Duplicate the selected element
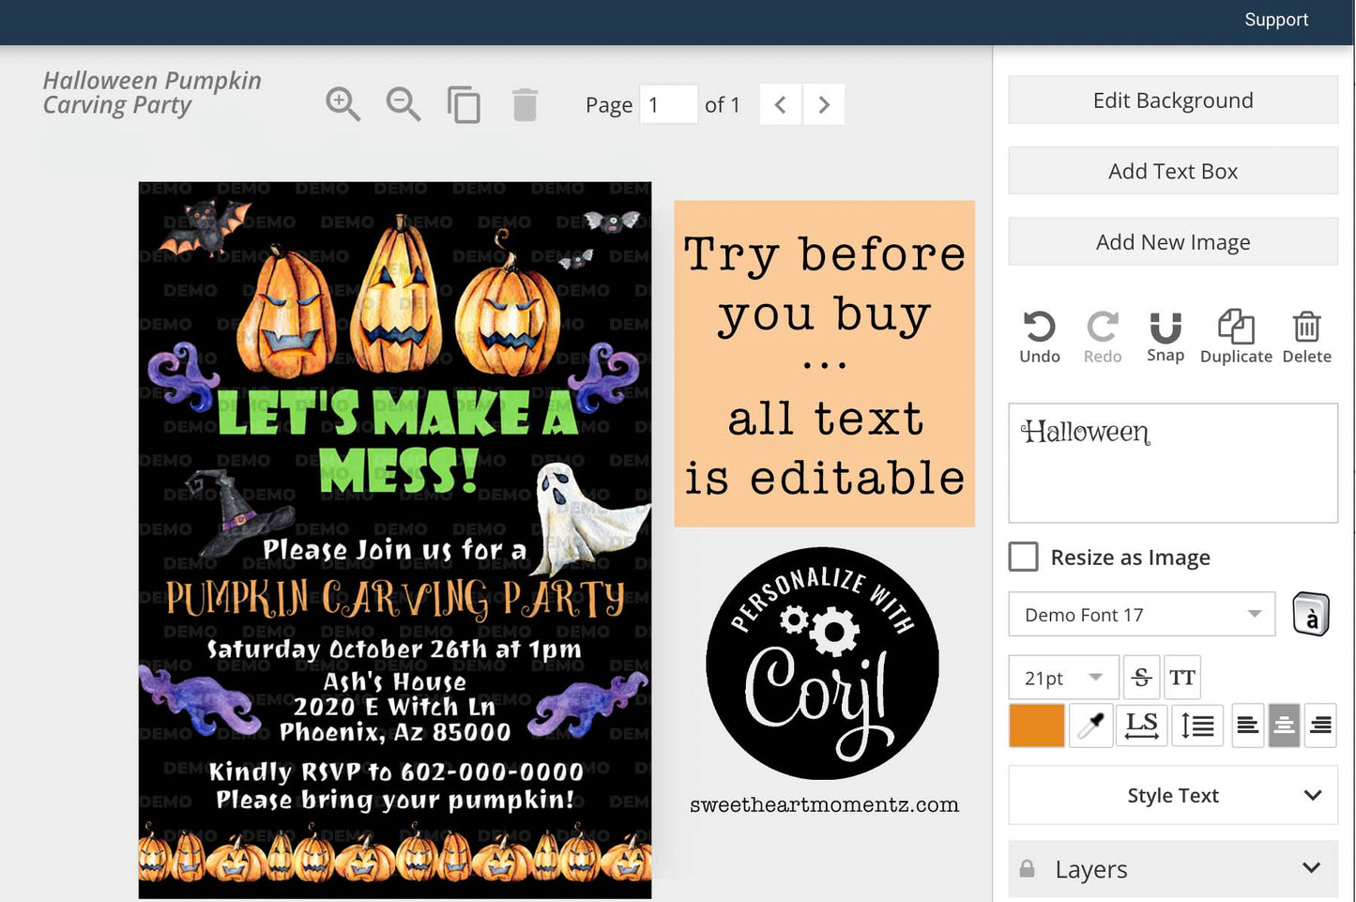Viewport: 1356px width, 902px height. (1235, 328)
